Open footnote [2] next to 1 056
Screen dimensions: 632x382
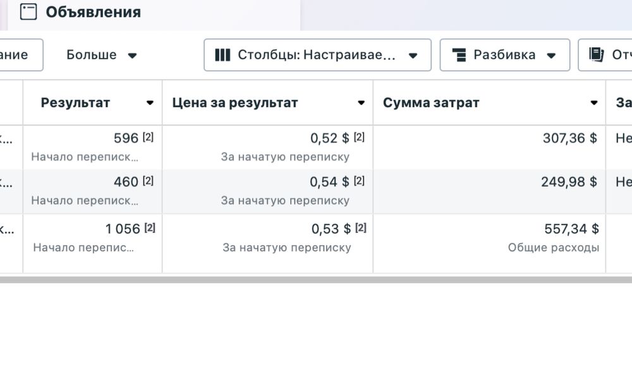click(x=150, y=228)
